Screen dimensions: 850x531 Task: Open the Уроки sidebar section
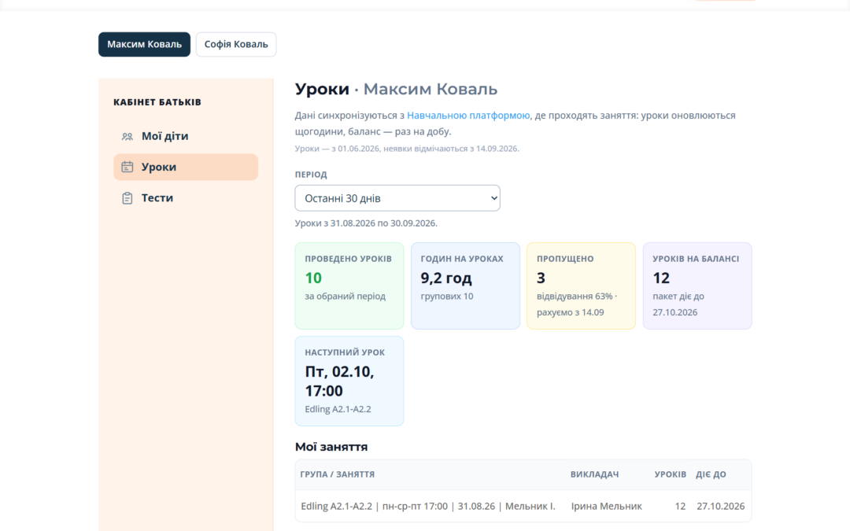tap(186, 167)
